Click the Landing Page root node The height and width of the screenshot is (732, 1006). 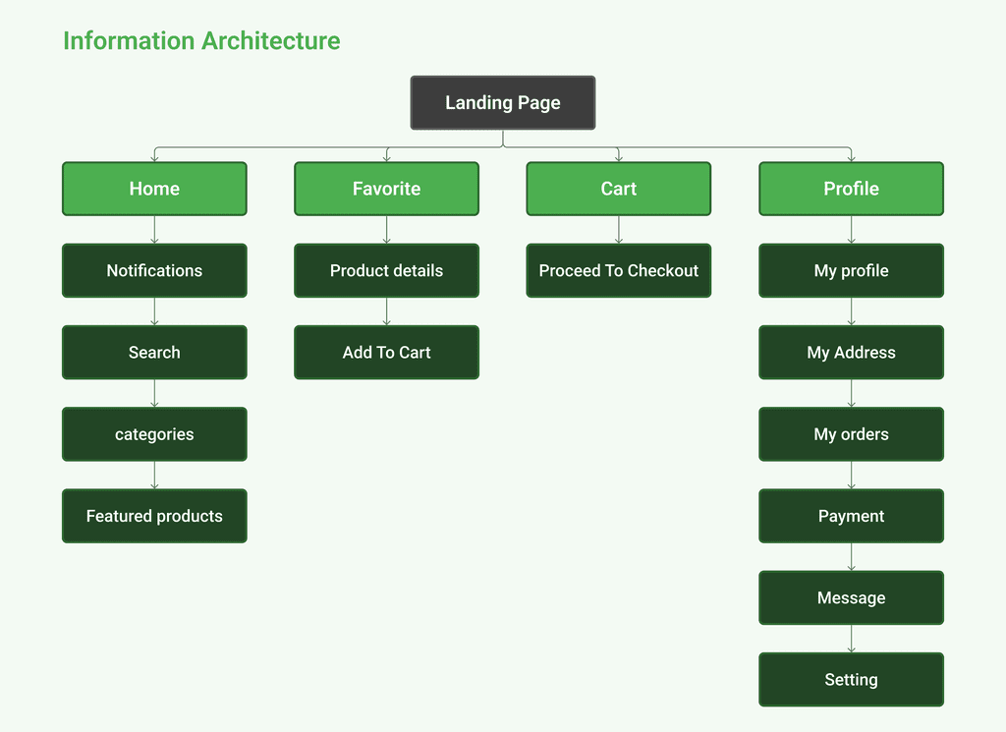click(x=502, y=102)
